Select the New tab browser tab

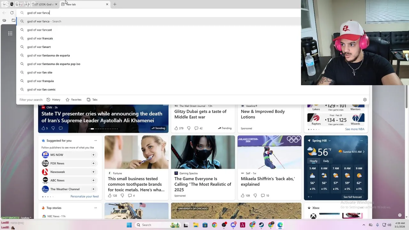click(84, 4)
